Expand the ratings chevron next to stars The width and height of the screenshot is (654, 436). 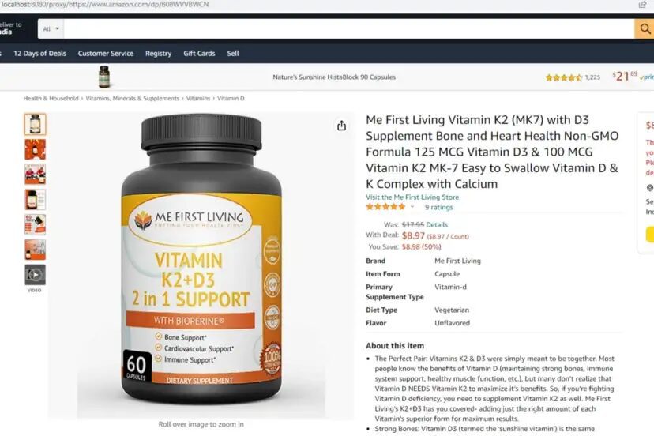412,207
